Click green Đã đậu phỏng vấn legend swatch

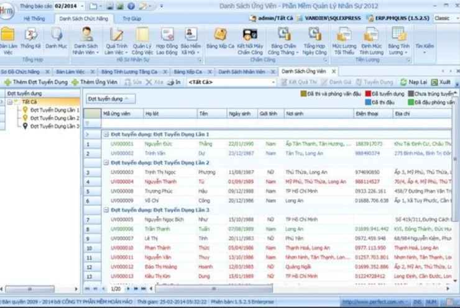411,102
